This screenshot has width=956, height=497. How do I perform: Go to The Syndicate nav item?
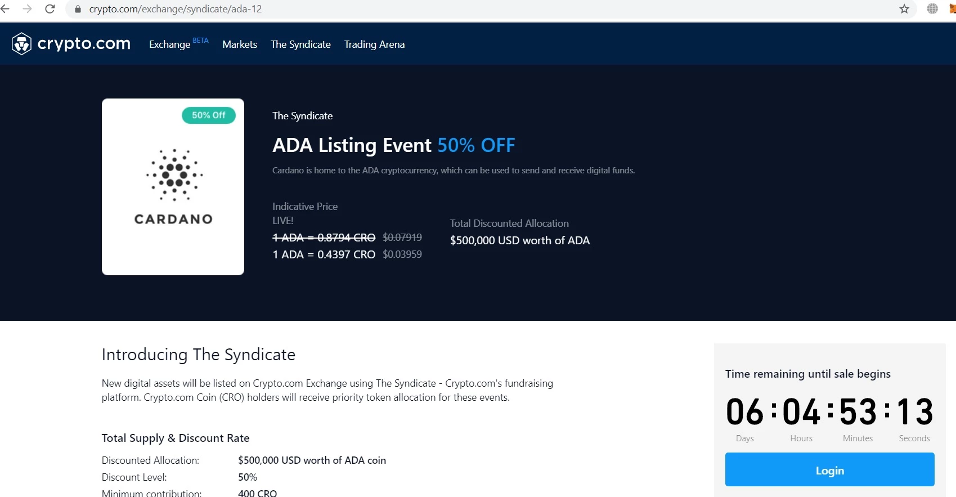[x=300, y=44]
